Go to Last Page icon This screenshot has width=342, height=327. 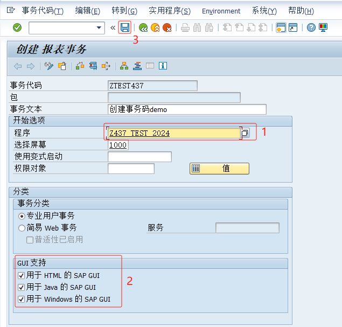pyautogui.click(x=263, y=27)
